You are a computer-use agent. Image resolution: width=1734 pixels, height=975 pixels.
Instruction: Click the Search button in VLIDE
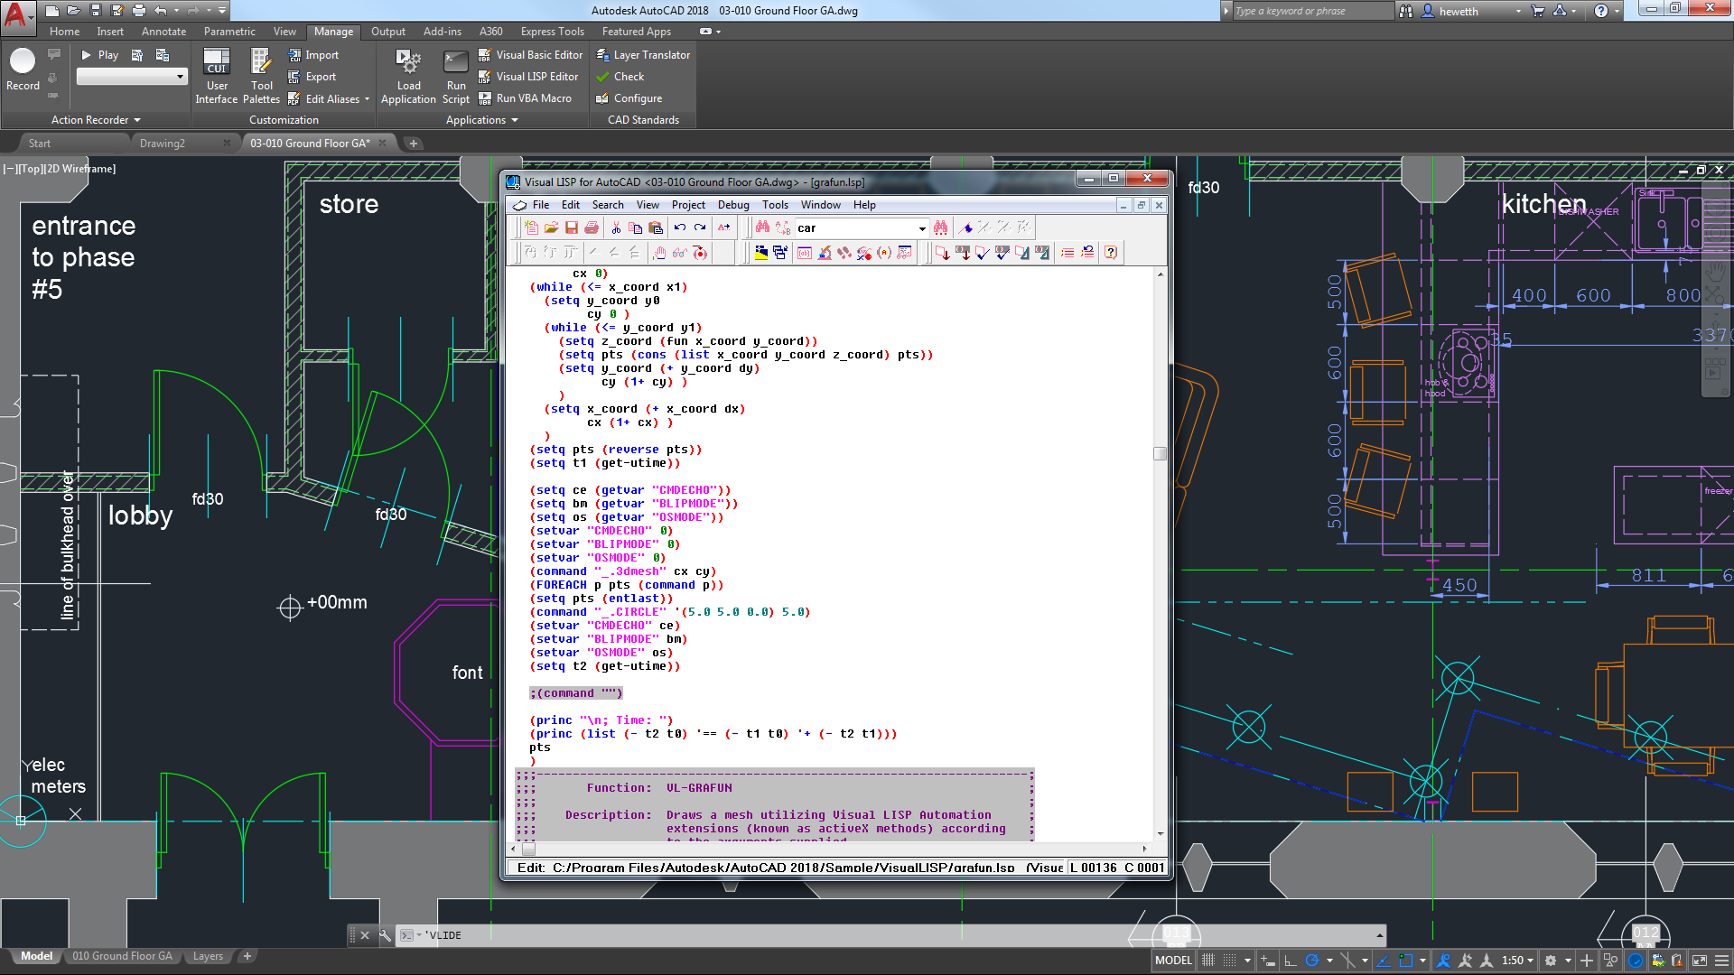[x=608, y=205]
